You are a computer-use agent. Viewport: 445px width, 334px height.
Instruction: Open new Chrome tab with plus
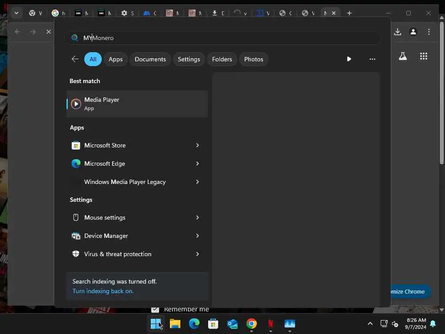click(x=349, y=13)
